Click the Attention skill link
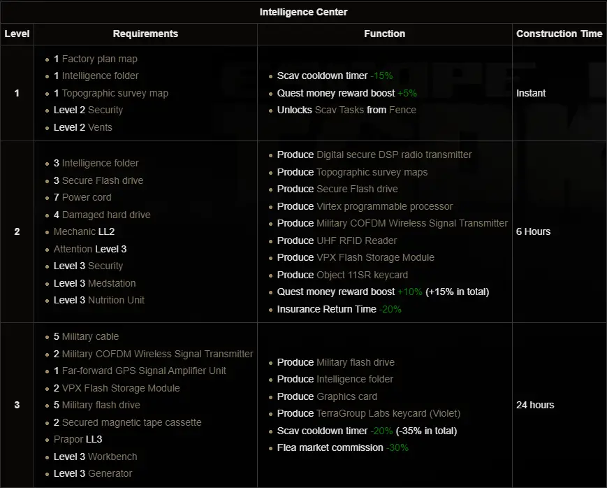Viewport: 607px width, 488px height. pos(73,249)
